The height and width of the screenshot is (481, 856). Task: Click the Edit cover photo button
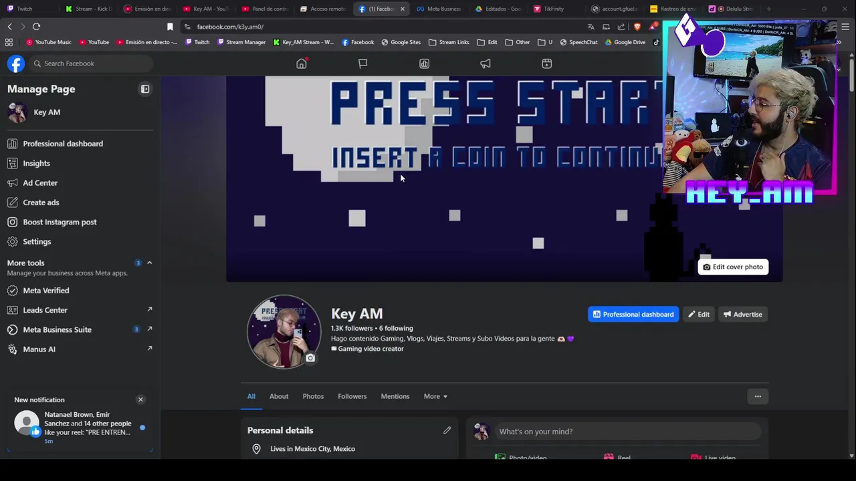(x=733, y=267)
